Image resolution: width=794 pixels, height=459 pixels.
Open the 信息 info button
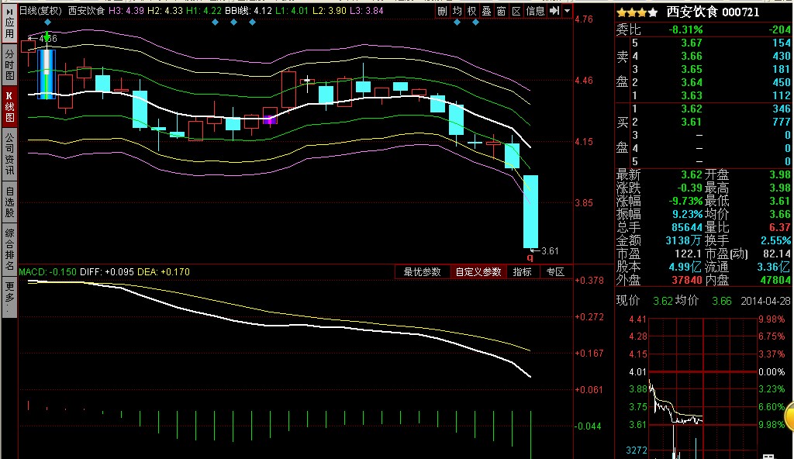[535, 11]
